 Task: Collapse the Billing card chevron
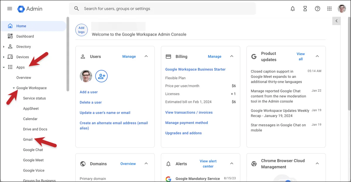232,56
